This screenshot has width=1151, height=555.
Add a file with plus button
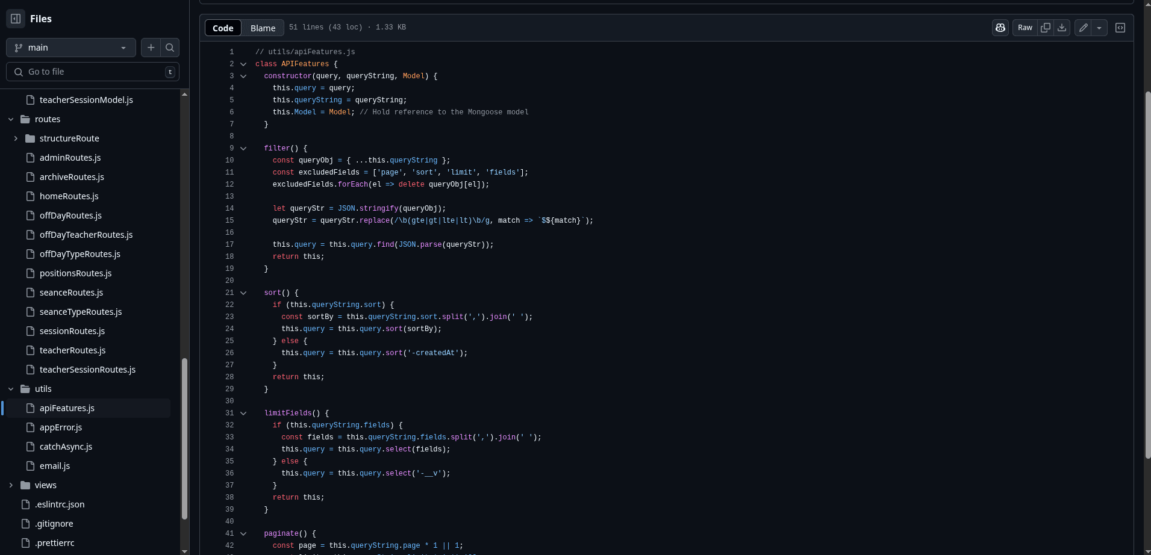[x=151, y=48]
